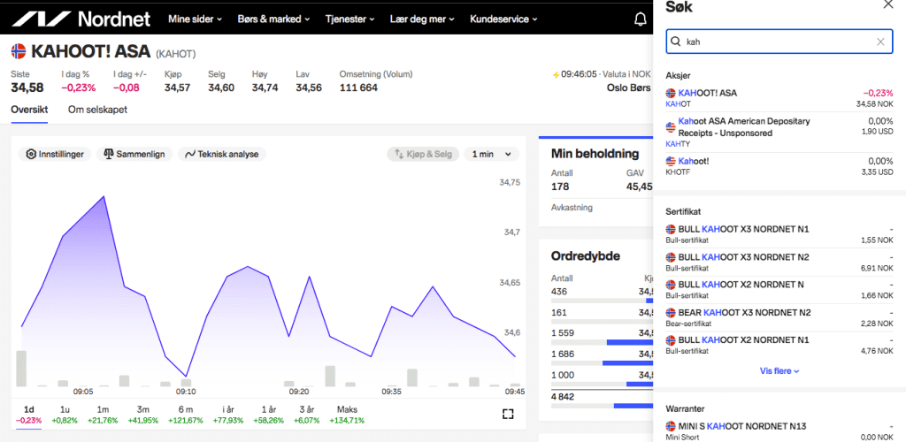Screen dimensions: 906x442
Task: Click the Kjøp & Selg button
Action: coord(423,154)
